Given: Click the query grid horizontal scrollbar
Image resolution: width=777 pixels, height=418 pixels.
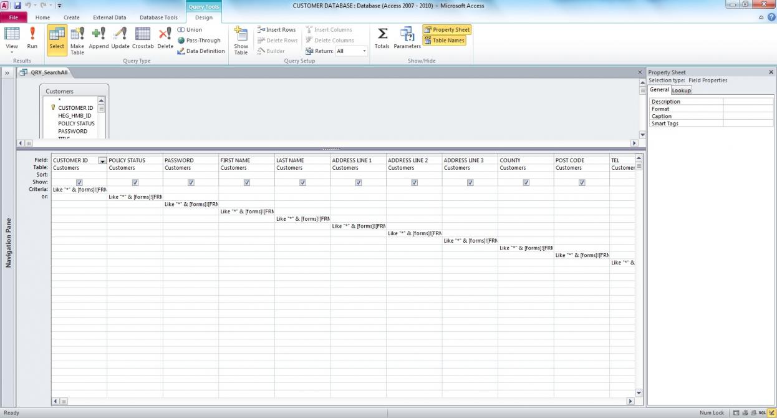Looking at the screenshot, I should (343, 401).
